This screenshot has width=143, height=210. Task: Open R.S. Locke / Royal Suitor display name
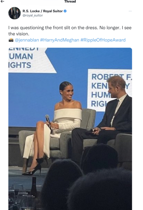(x=43, y=11)
